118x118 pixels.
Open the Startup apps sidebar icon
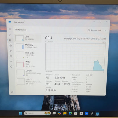click(11, 51)
